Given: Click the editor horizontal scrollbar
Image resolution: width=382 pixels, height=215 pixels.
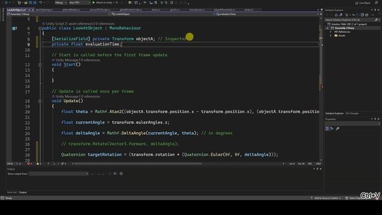Looking at the screenshot, I should [138, 164].
